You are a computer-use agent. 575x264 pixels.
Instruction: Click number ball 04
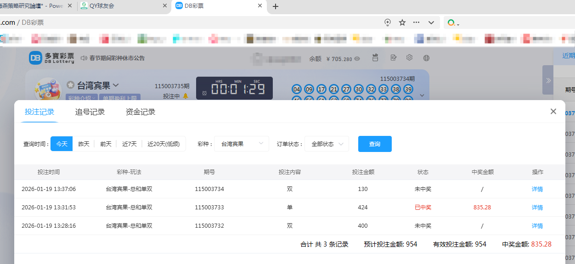297,89
